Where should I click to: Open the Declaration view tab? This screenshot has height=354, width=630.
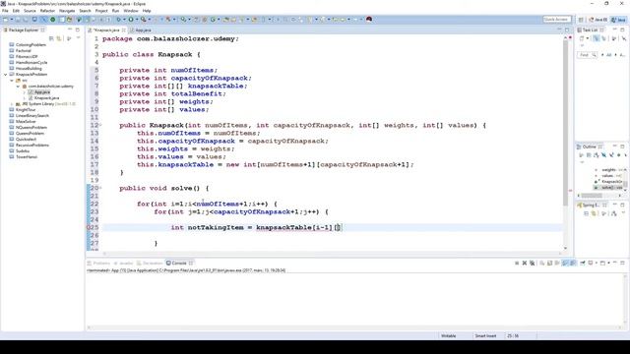150,264
